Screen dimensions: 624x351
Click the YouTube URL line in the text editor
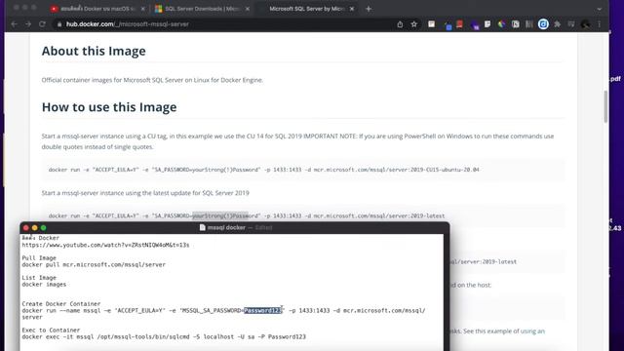[x=105, y=245]
